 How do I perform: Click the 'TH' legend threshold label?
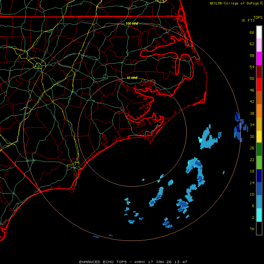tap(252, 229)
